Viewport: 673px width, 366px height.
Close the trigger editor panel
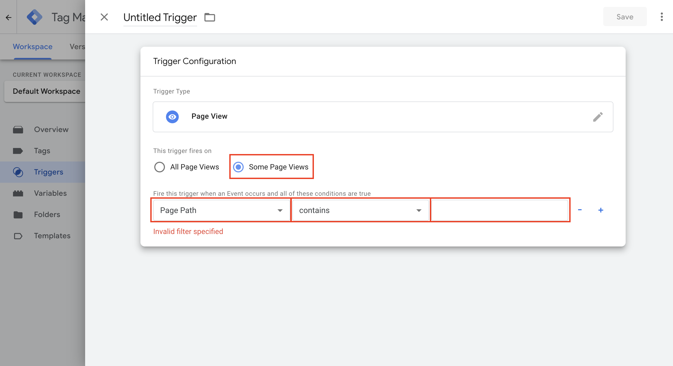(x=104, y=17)
